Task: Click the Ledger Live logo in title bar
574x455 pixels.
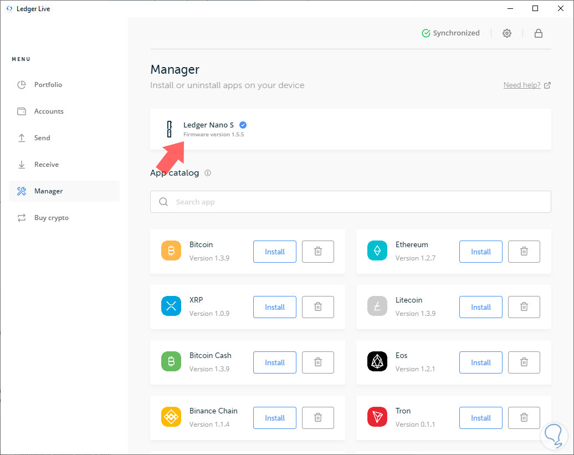Action: click(x=9, y=8)
